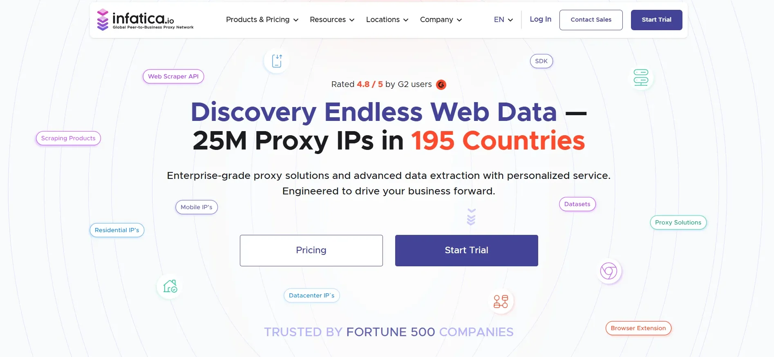Select the house with checkmark icon
Image resolution: width=774 pixels, height=357 pixels.
[169, 287]
